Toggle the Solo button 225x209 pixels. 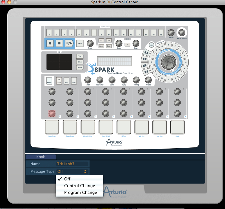point(74,81)
